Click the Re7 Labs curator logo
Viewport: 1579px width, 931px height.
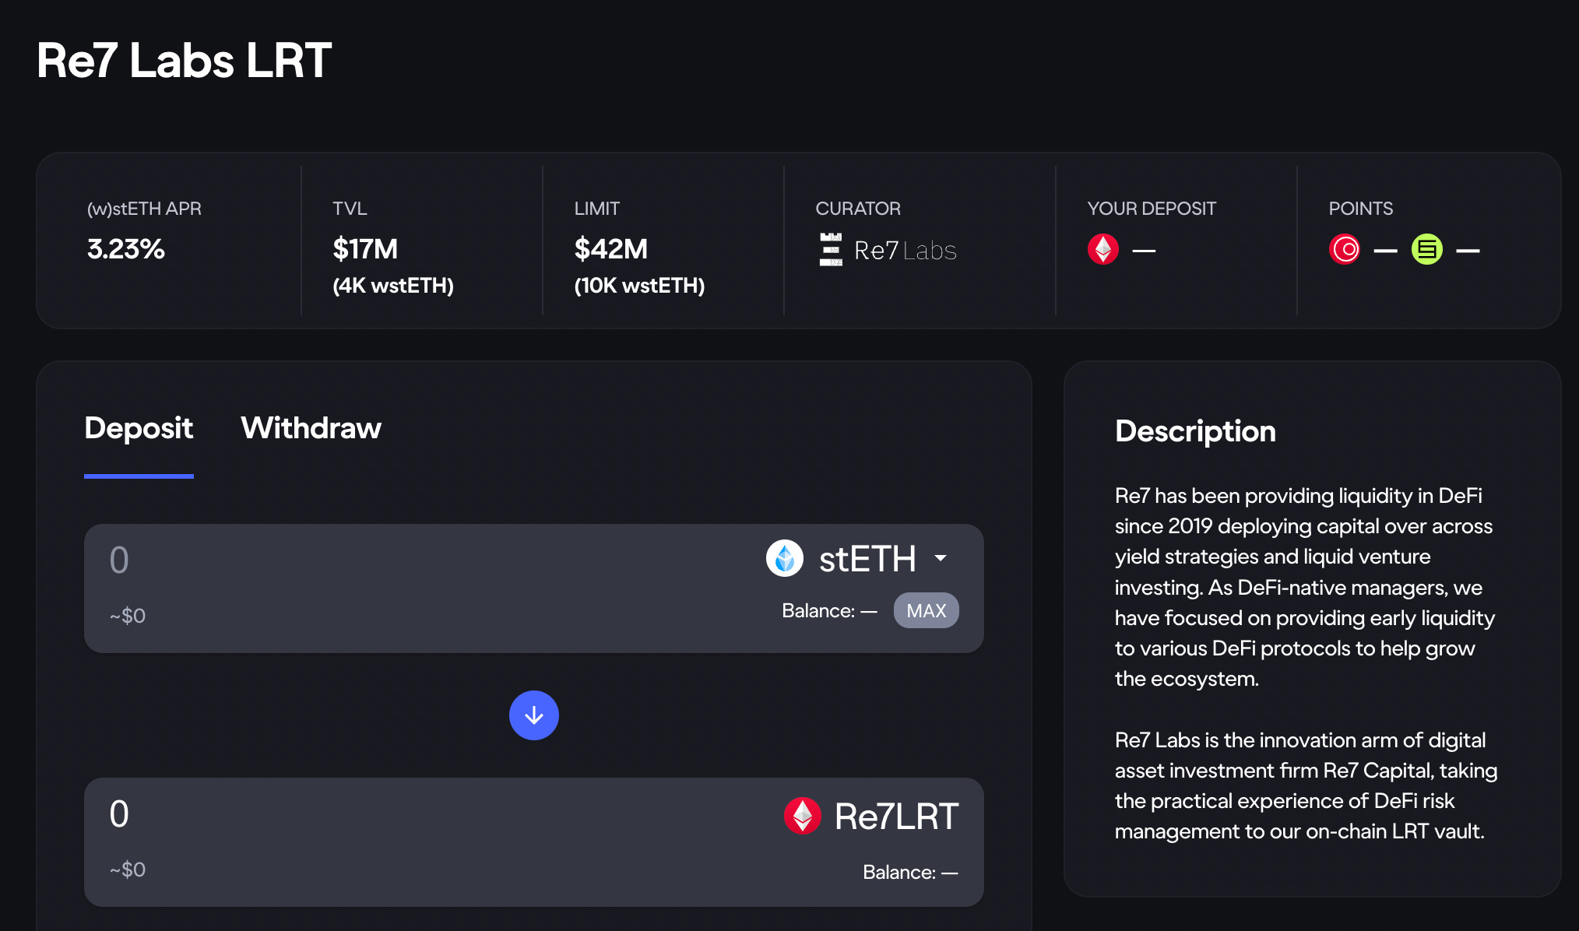tap(831, 250)
